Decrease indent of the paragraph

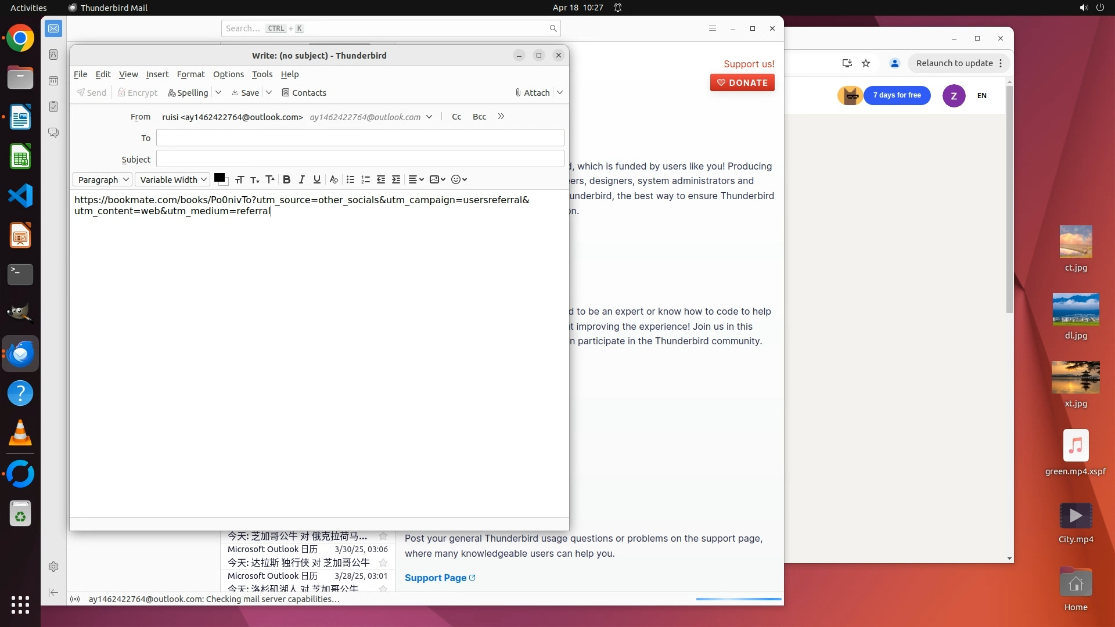pos(381,180)
